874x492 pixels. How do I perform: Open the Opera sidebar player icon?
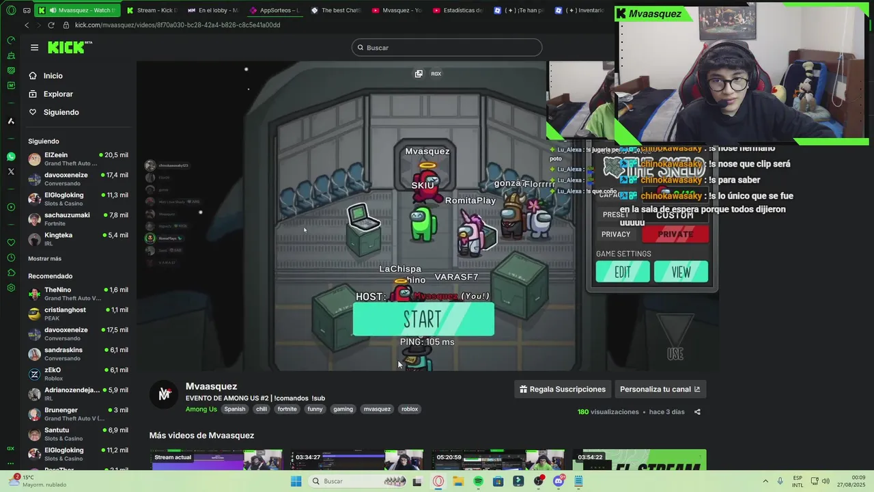pos(11,207)
